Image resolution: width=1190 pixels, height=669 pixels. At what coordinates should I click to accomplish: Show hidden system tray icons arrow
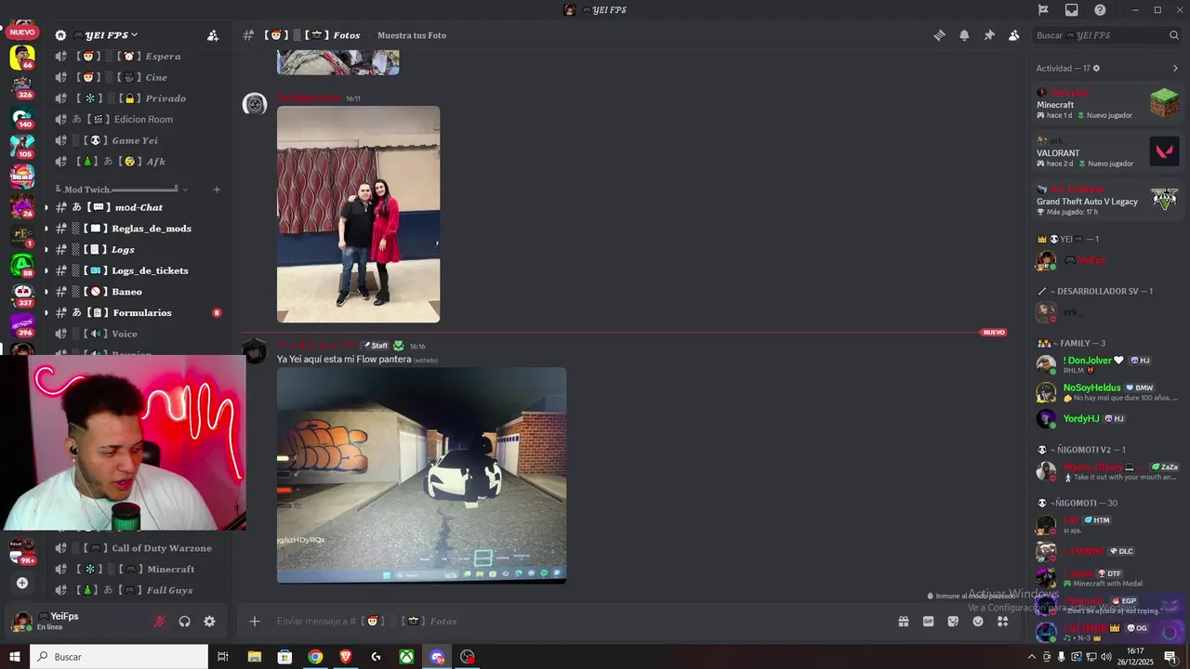(1031, 657)
